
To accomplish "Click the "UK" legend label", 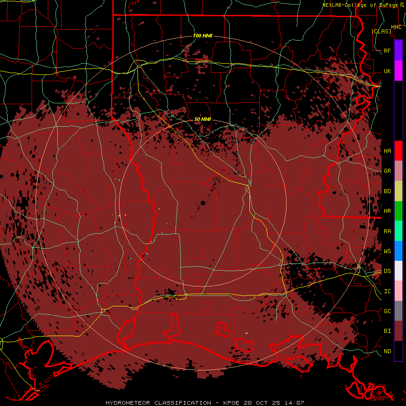I will (387, 71).
